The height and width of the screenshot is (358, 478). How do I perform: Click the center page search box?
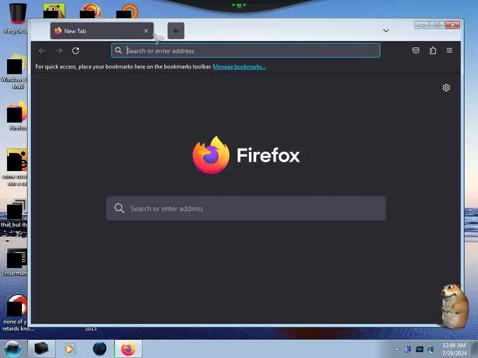tap(246, 208)
